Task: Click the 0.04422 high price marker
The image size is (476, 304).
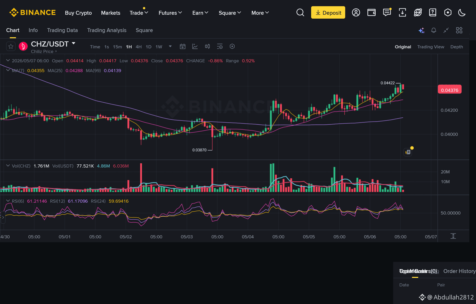Action: coord(388,83)
